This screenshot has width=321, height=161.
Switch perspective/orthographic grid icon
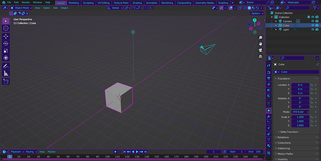click(260, 57)
